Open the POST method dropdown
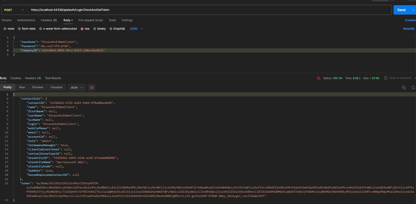Image resolution: width=416 pixels, height=204 pixels. 14,10
